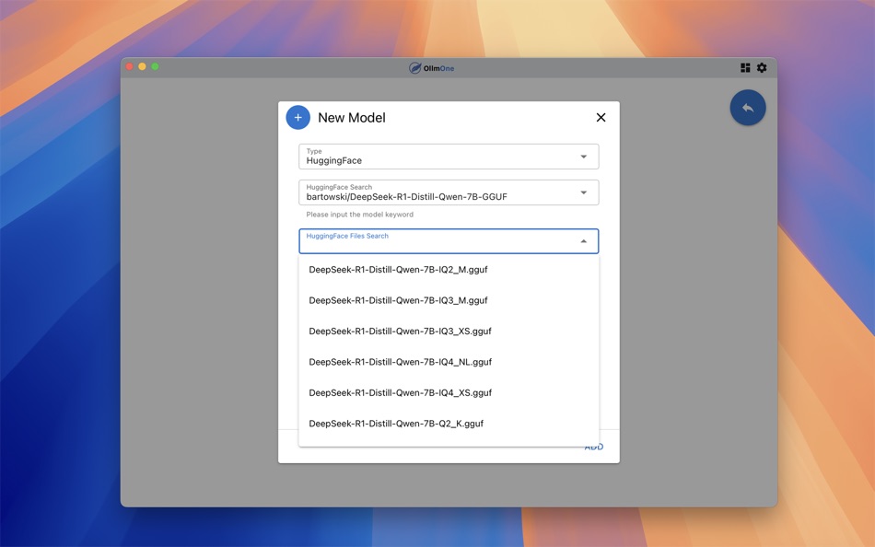
Task: Pick DeepSeek-R1-Distill-Qwen-7B-IQ4_NL.gguf file
Action: click(449, 362)
